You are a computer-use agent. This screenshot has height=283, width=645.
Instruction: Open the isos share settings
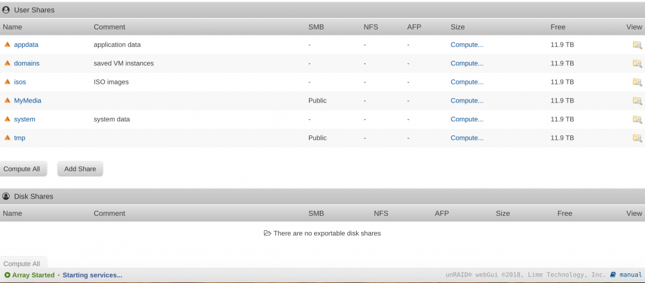coord(20,82)
